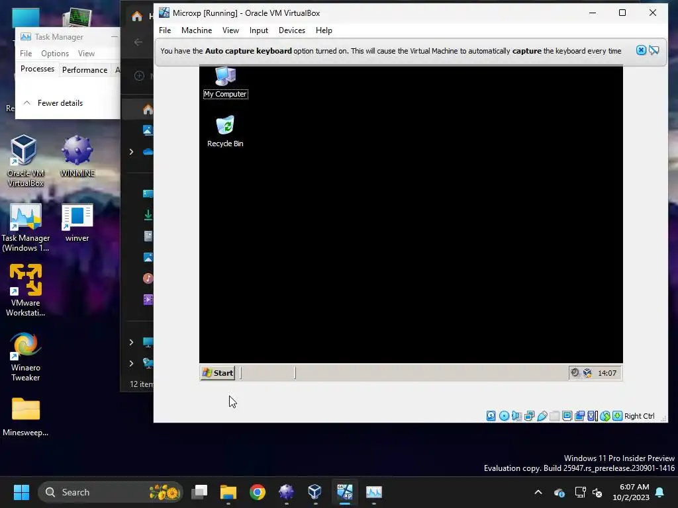Open the Machine menu in VirtualBox
The width and height of the screenshot is (678, 508).
pyautogui.click(x=197, y=30)
